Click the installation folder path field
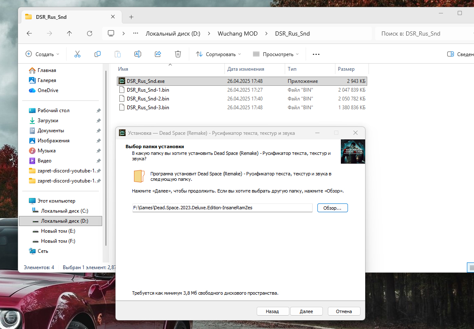Image resolution: width=474 pixels, height=329 pixels. coord(222,208)
